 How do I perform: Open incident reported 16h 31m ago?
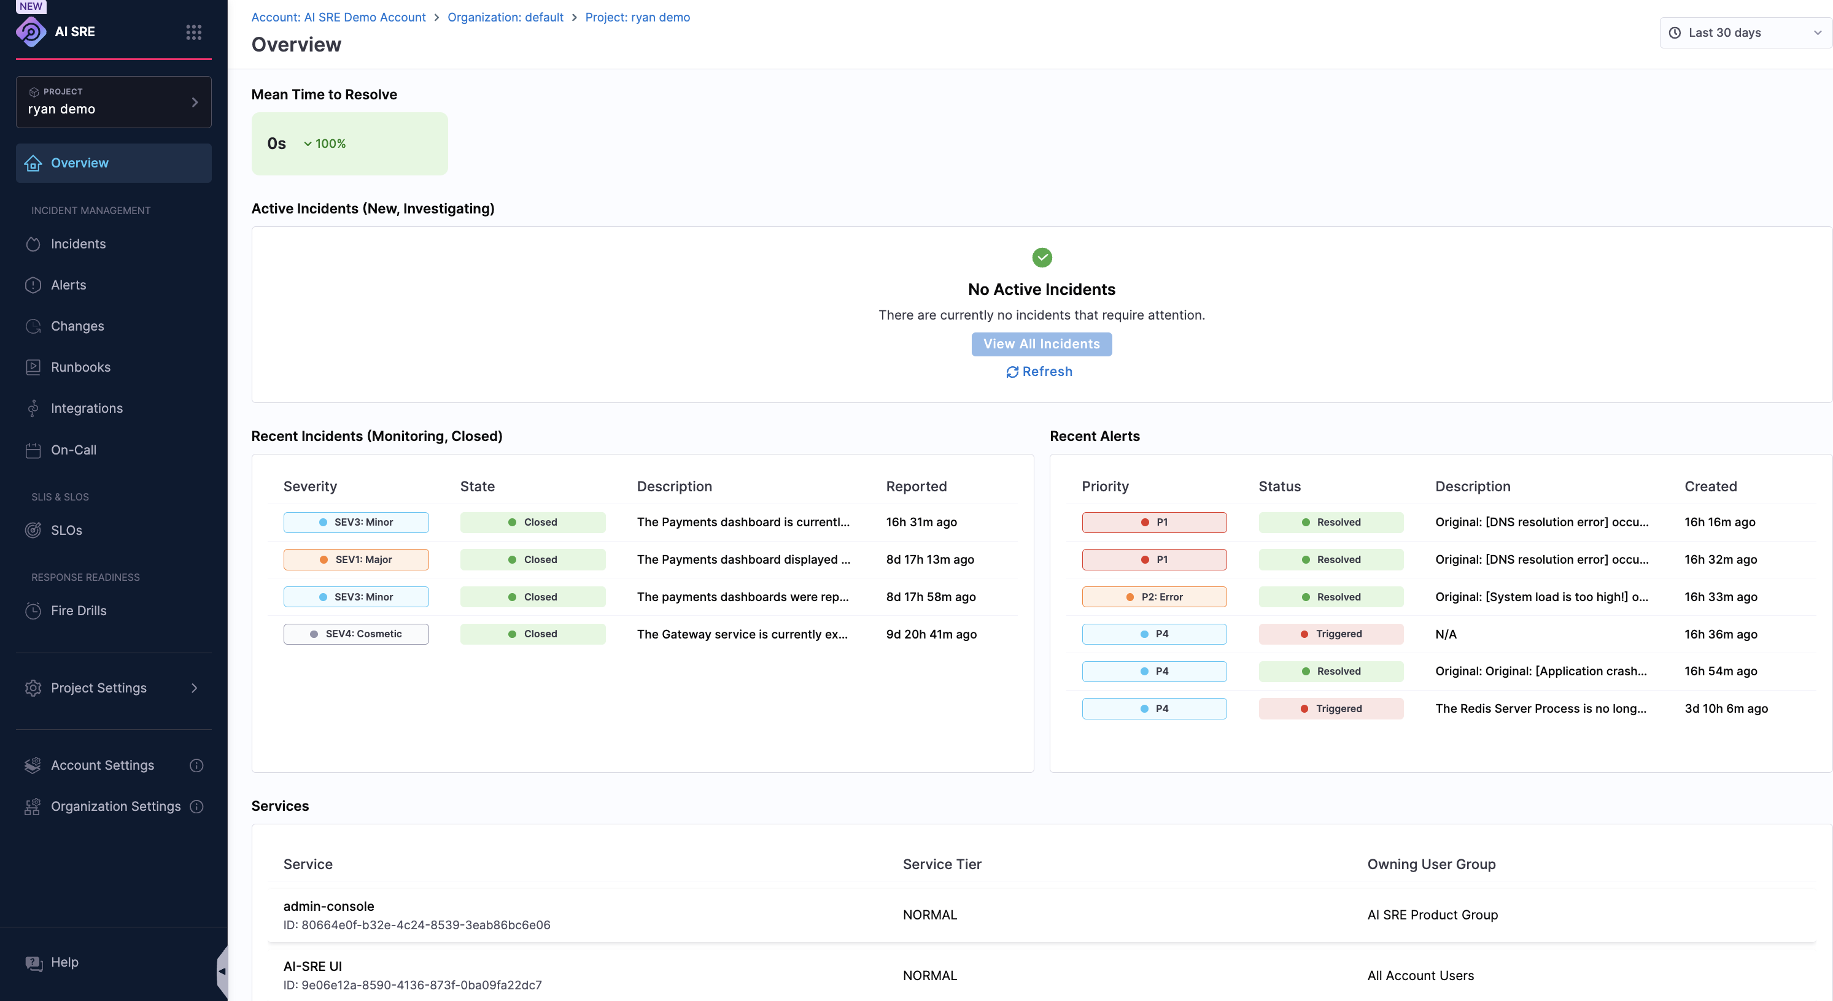point(643,523)
